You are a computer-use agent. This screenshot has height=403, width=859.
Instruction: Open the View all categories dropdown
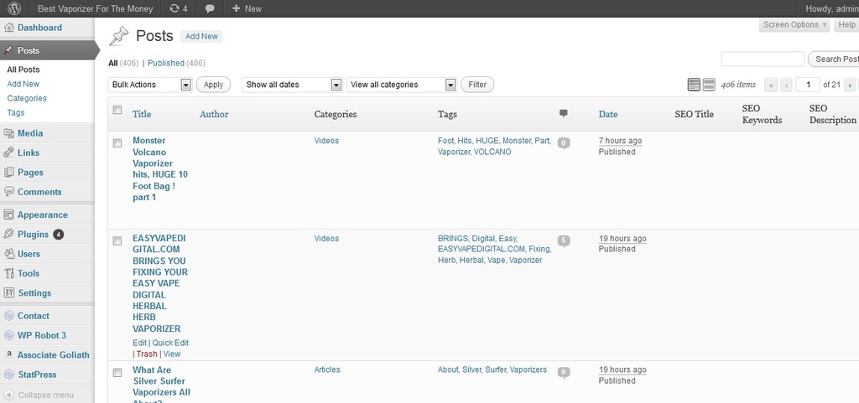click(402, 85)
